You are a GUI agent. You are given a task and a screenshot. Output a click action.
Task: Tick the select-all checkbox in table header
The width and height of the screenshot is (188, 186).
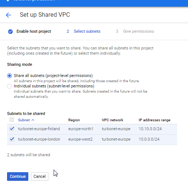pos(12,120)
